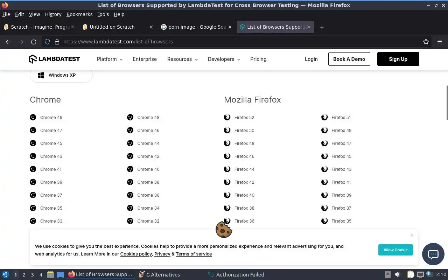The width and height of the screenshot is (448, 280).
Task: Open the File menu
Action: [6, 14]
